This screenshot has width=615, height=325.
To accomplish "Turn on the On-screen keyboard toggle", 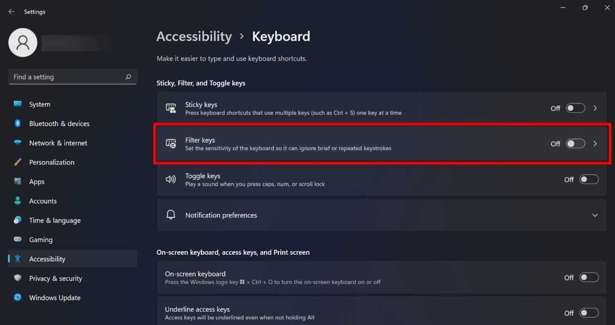I will 589,277.
